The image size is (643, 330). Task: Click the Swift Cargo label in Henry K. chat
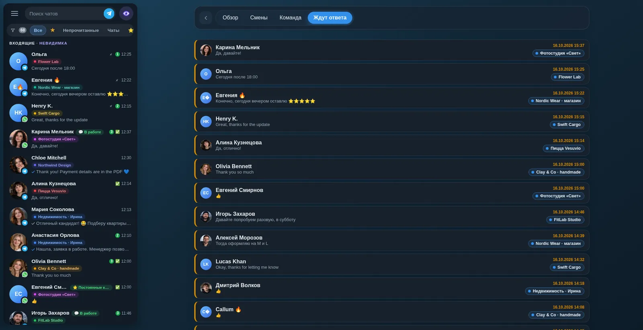[47, 113]
